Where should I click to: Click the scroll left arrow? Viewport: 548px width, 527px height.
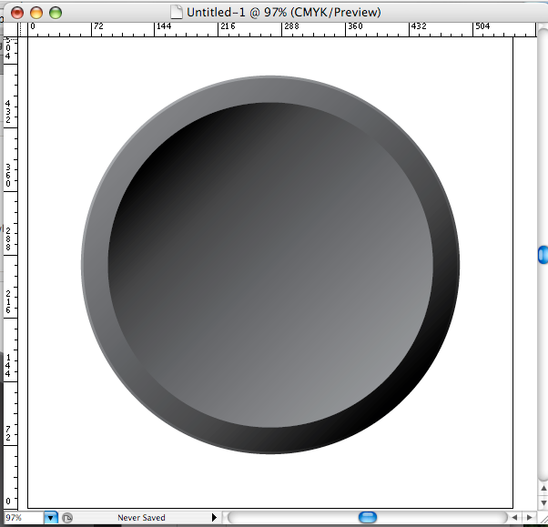click(515, 517)
